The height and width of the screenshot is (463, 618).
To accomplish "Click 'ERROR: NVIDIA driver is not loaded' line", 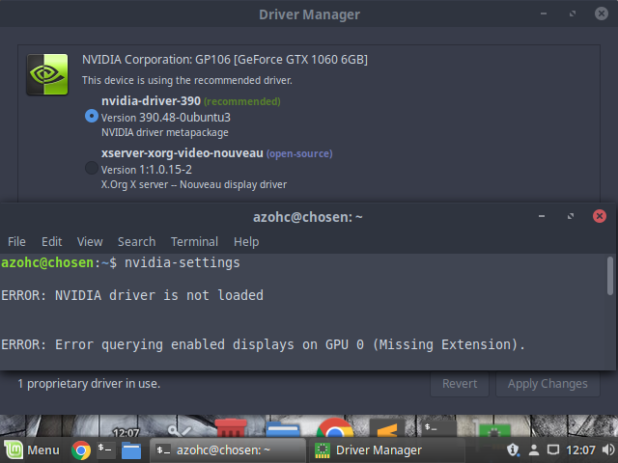I will click(x=132, y=295).
